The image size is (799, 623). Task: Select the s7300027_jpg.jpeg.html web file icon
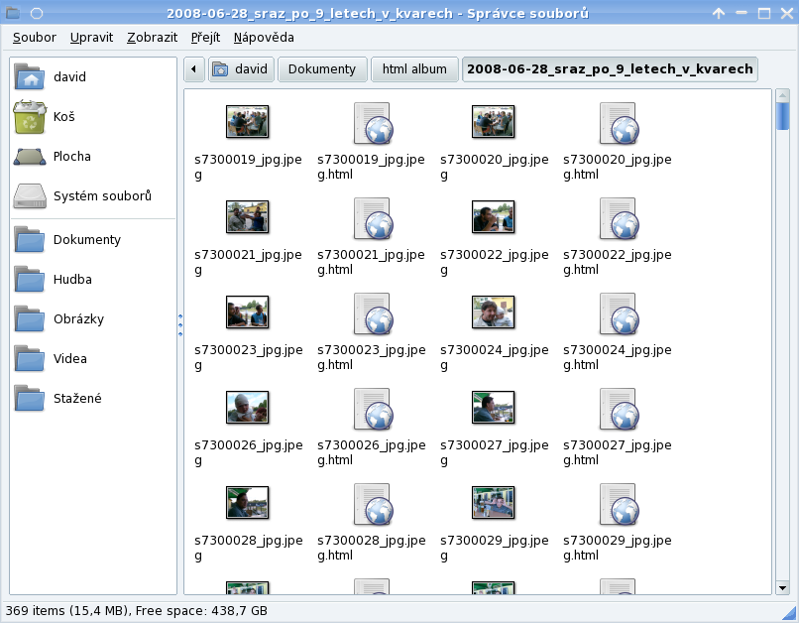pyautogui.click(x=619, y=410)
